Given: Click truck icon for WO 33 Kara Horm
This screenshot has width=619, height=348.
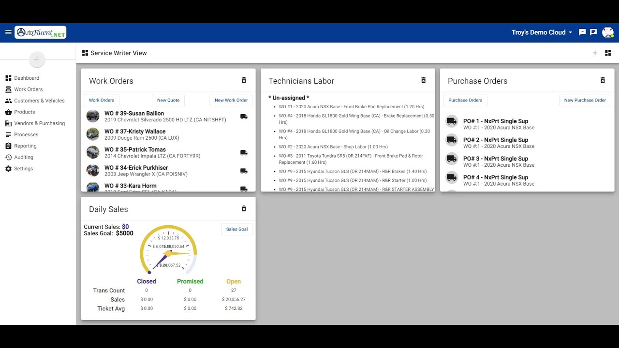Looking at the screenshot, I should [244, 188].
